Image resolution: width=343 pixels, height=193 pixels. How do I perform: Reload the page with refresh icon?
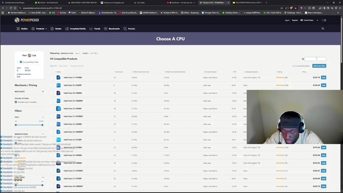click(11, 8)
